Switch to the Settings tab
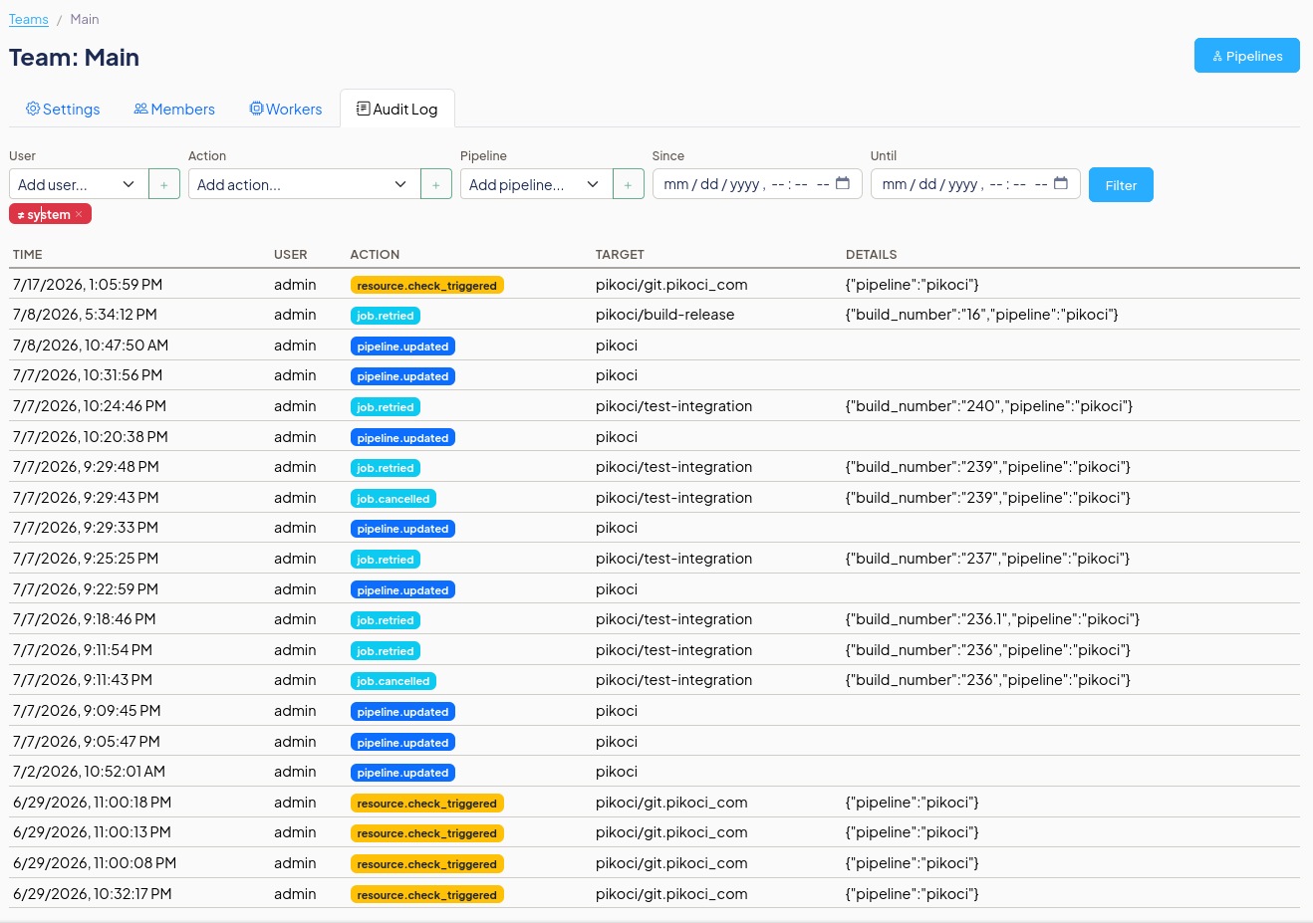 63,110
